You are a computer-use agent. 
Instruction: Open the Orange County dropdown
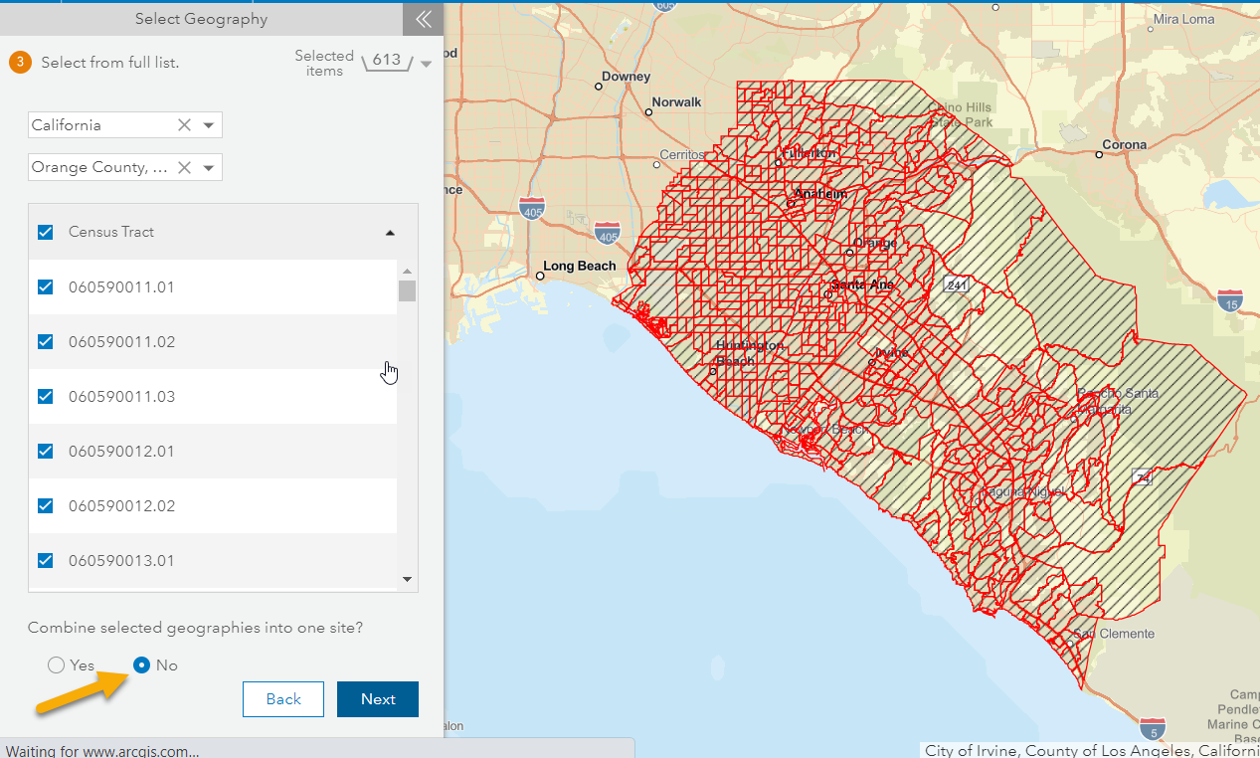(209, 167)
